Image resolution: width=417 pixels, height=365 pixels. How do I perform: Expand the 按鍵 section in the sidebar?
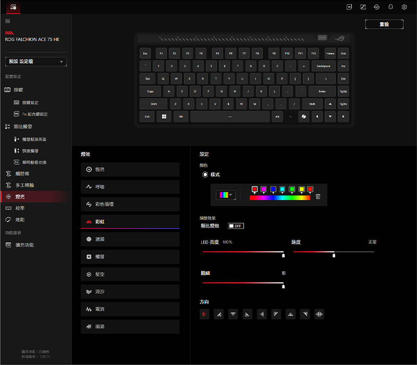[19, 90]
